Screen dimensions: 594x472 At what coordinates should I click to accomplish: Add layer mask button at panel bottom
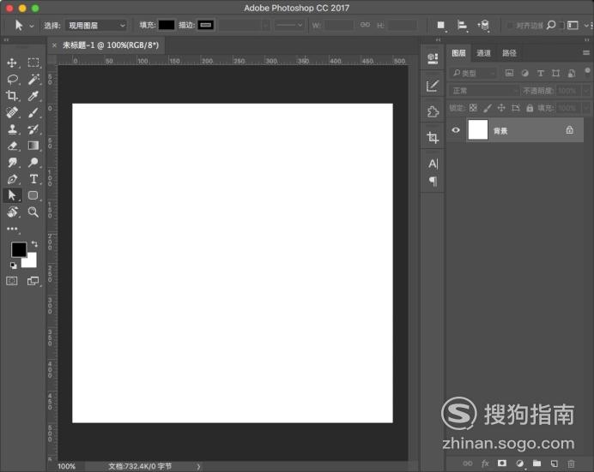click(502, 463)
